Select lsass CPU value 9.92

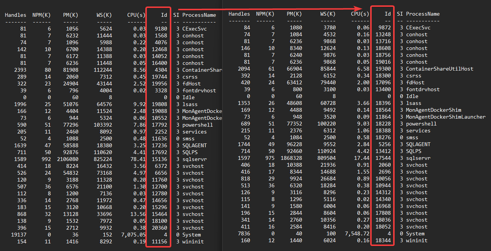point(140,104)
